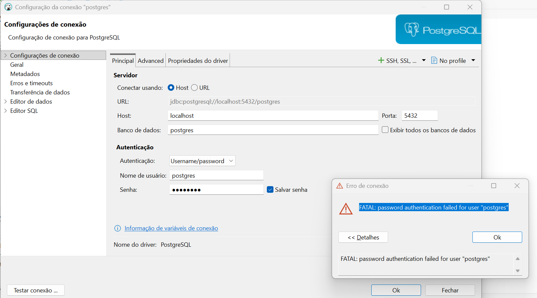Click the DBeaver icon in title bar
The image size is (537, 298).
click(8, 7)
